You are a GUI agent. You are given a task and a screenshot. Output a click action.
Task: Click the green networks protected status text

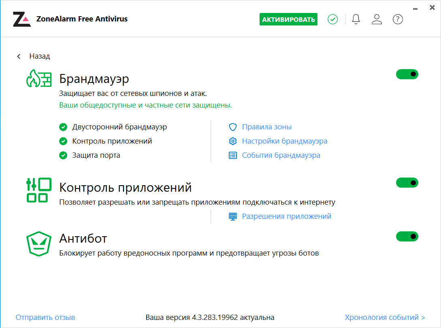145,105
